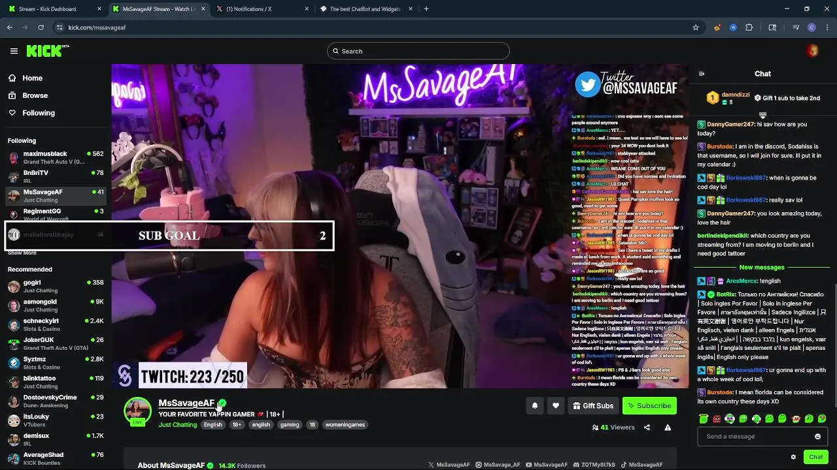Open a new browser tab
837x470 pixels.
426,9
